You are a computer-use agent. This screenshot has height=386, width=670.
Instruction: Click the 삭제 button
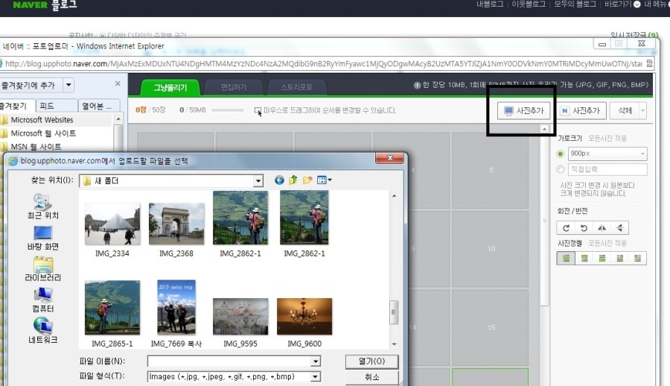point(625,111)
